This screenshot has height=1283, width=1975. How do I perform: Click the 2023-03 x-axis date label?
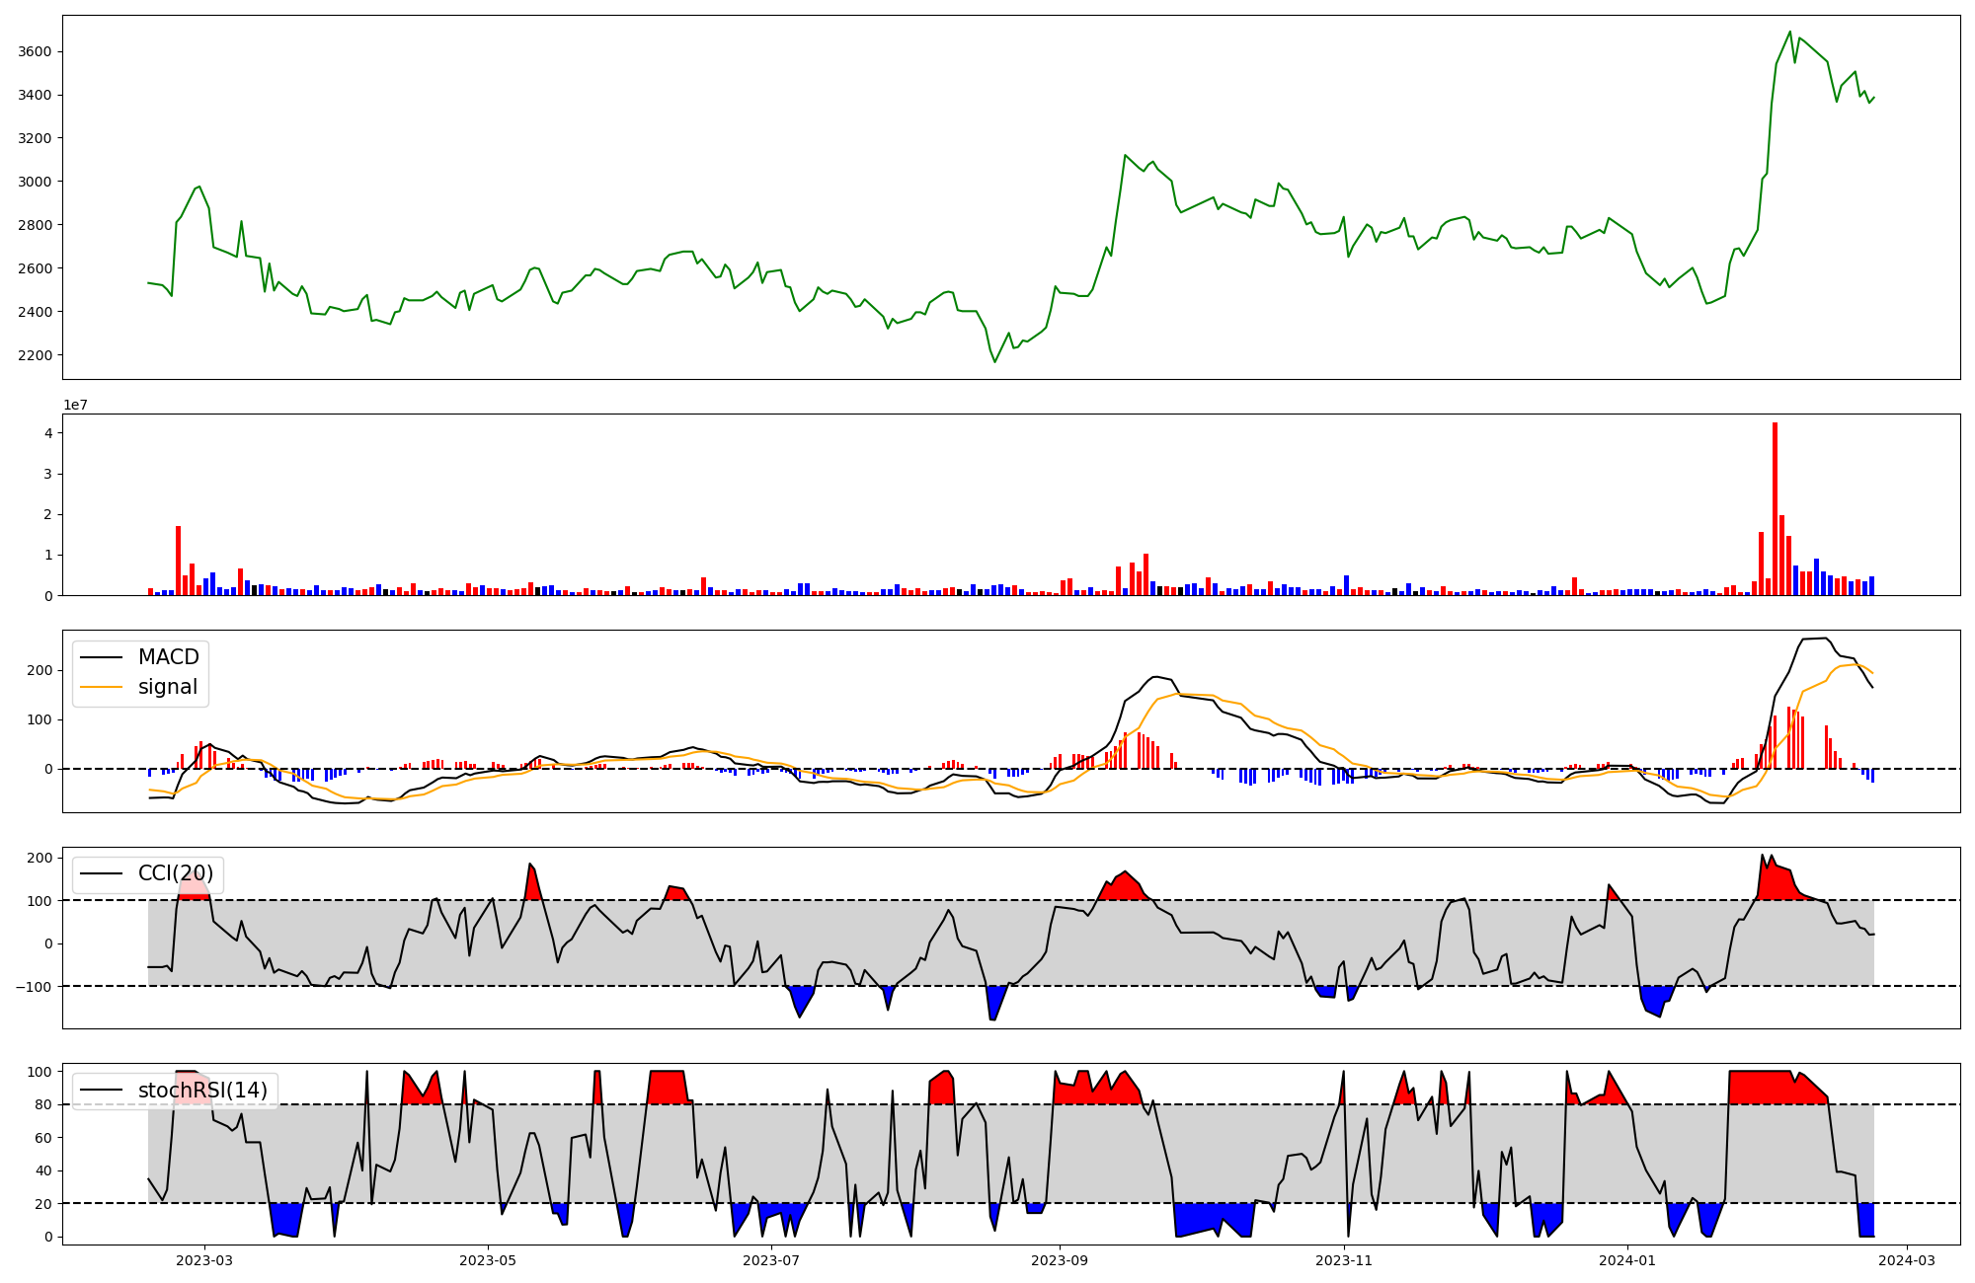(x=204, y=1260)
